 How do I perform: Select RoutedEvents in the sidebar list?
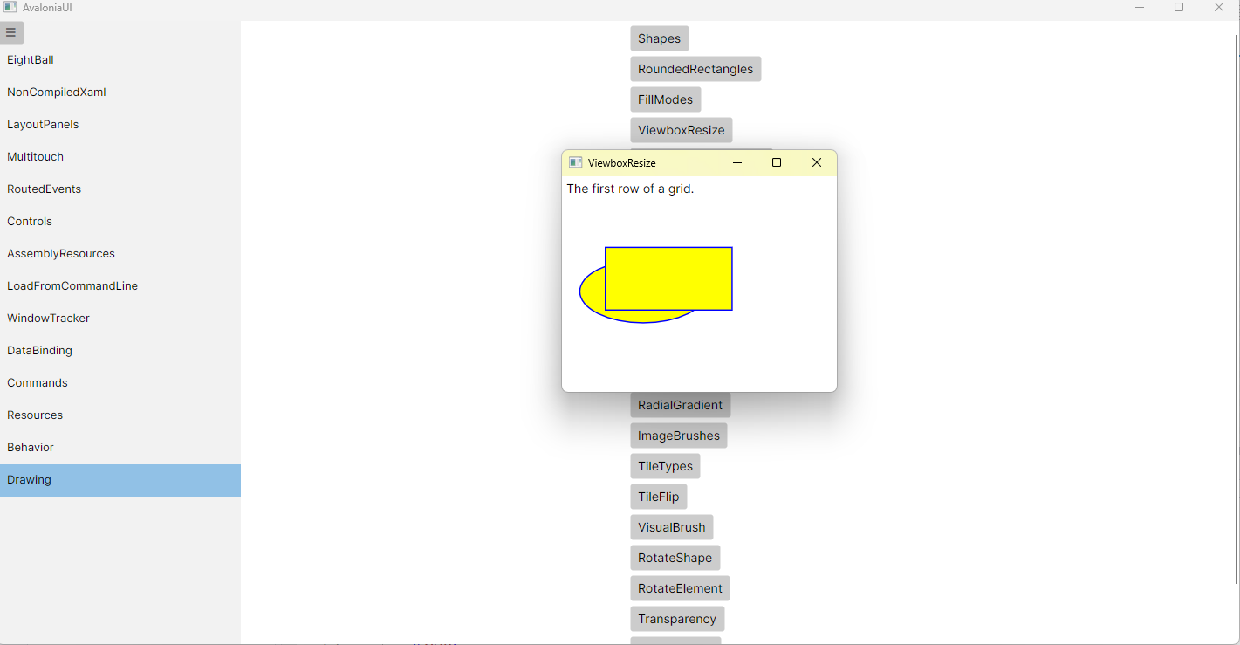[x=120, y=189]
